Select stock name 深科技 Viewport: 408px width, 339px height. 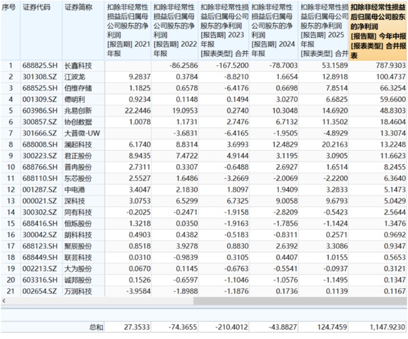(75, 201)
